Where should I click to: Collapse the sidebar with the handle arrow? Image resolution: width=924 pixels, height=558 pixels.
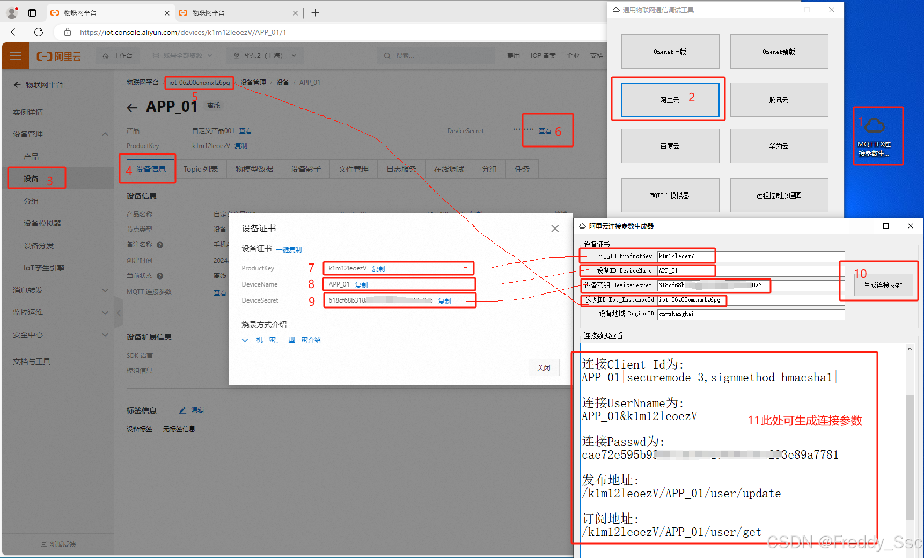(119, 313)
